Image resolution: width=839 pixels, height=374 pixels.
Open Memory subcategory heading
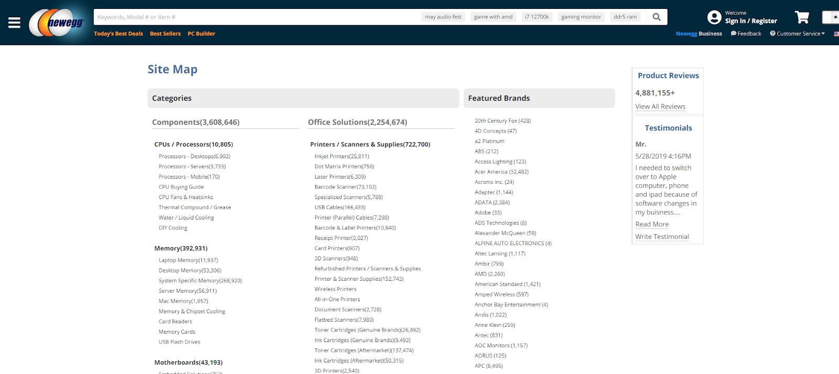181,248
